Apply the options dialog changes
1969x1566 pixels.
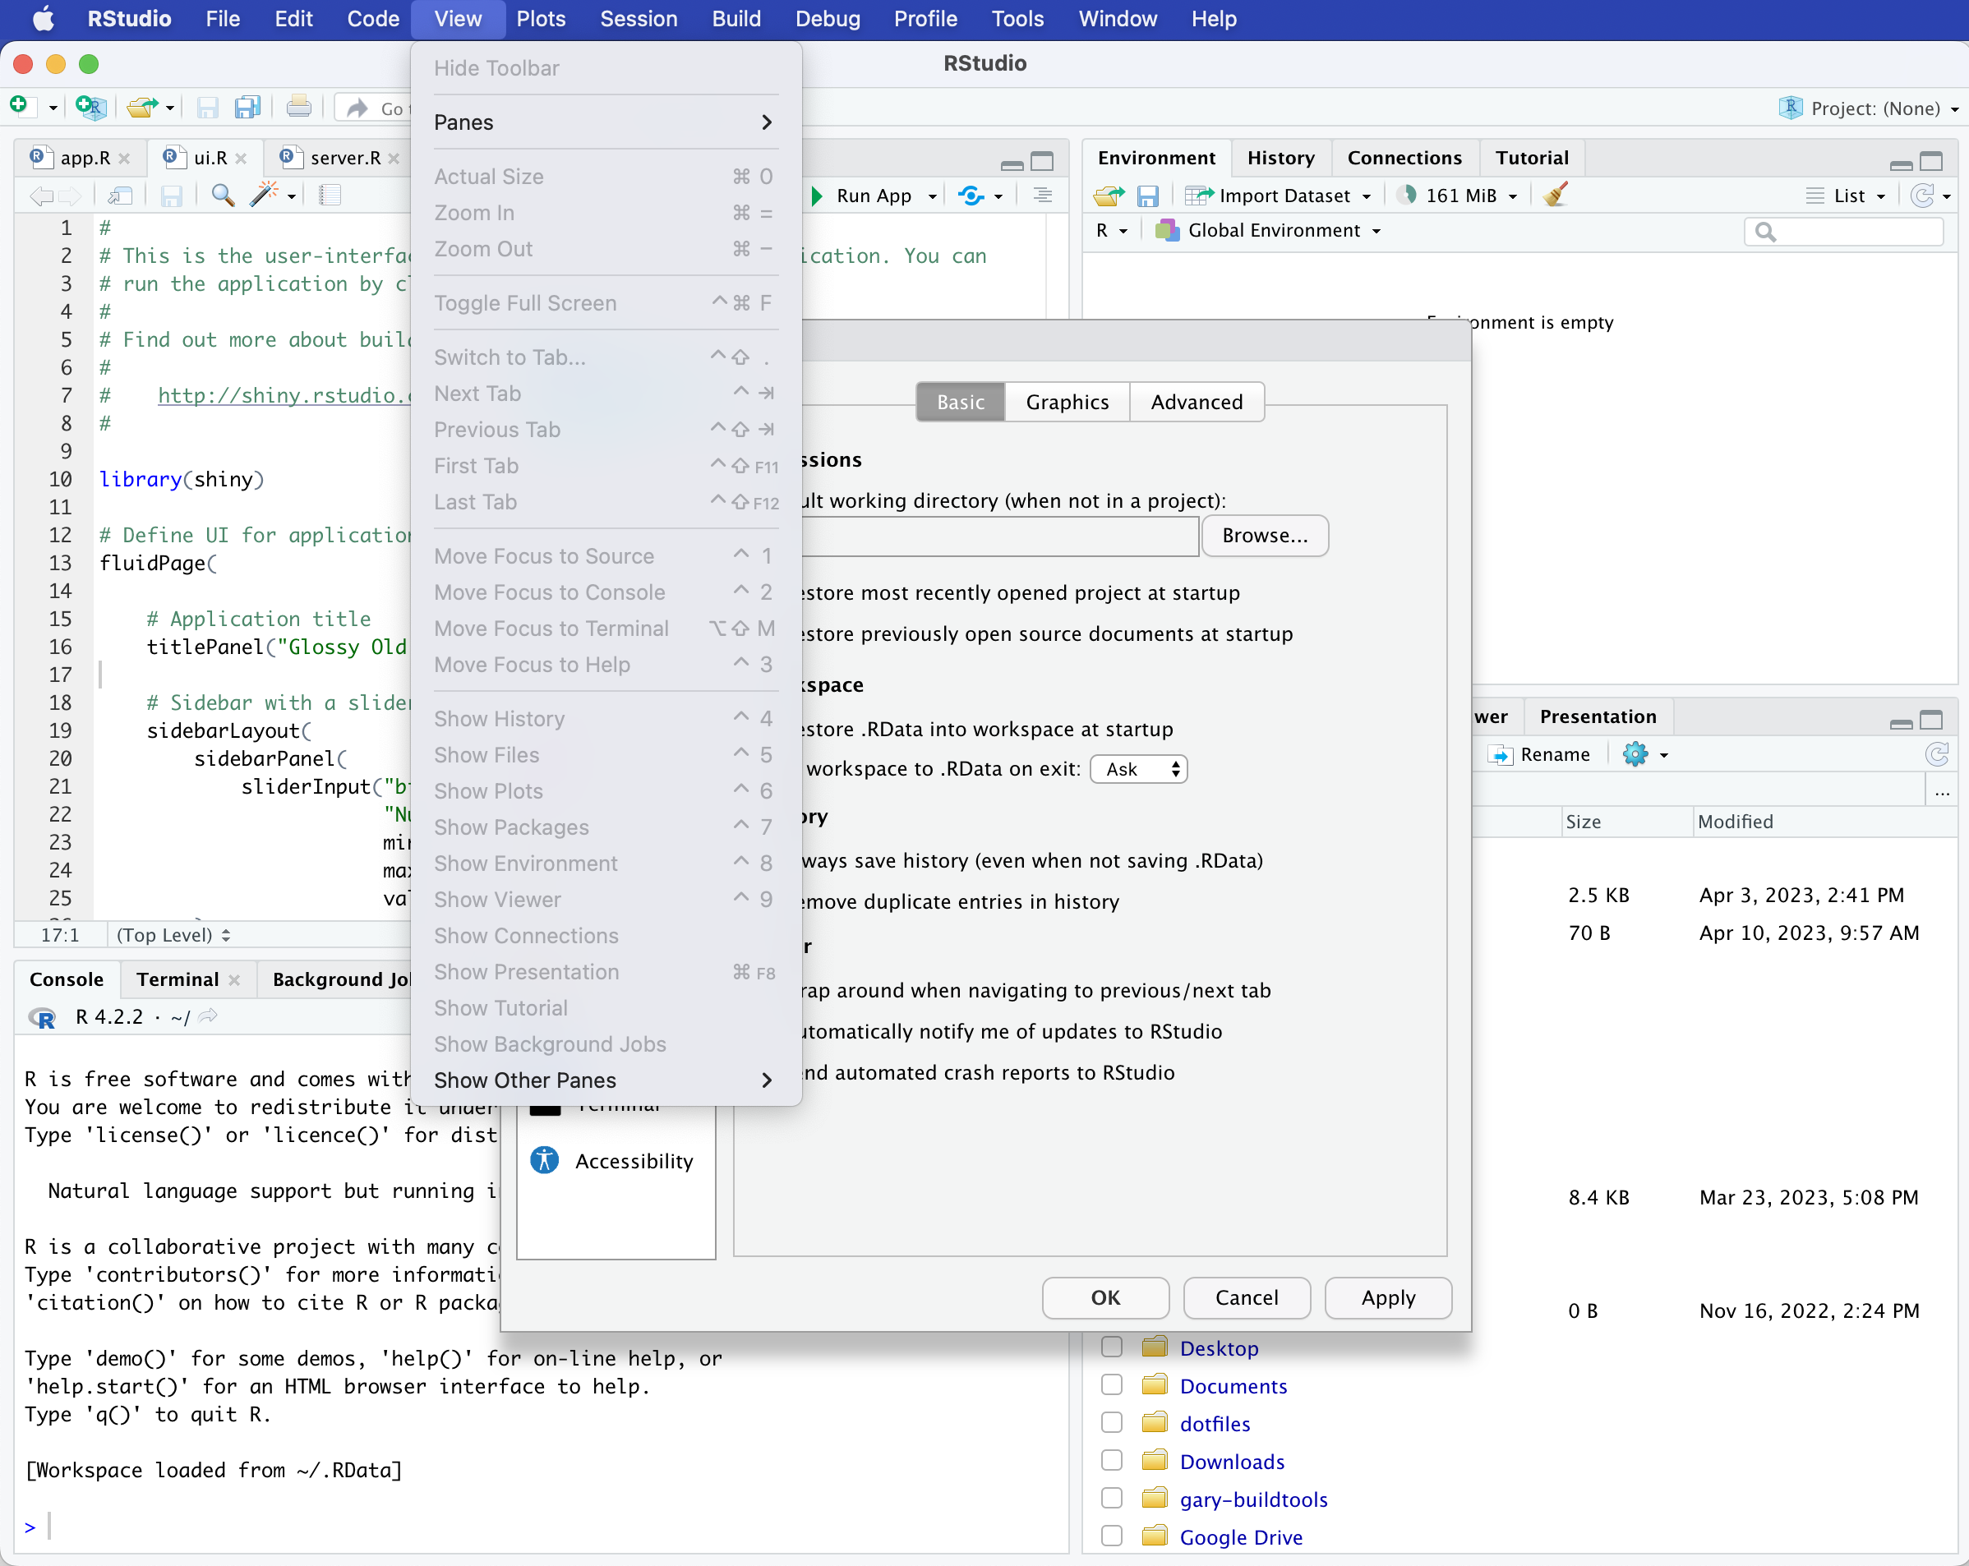click(1386, 1297)
